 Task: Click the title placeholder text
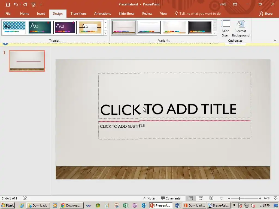168,109
